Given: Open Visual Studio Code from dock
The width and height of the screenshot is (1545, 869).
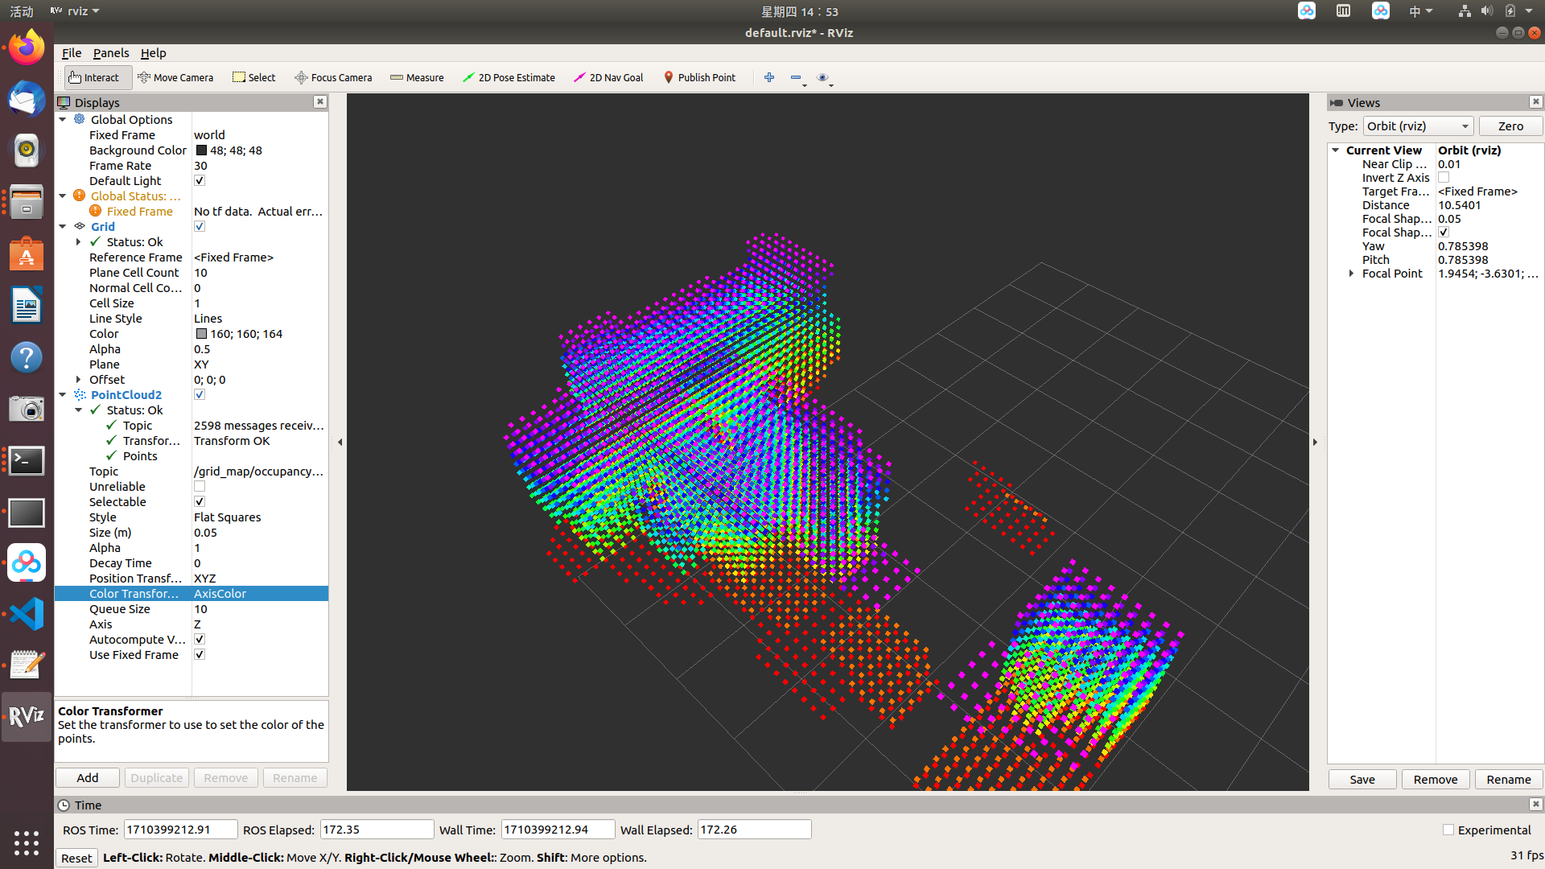Looking at the screenshot, I should click(26, 615).
